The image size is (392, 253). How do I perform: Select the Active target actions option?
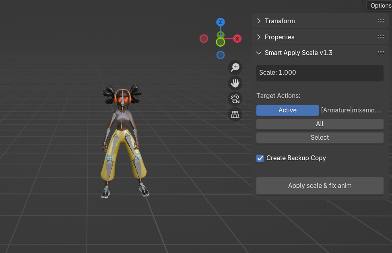pos(287,110)
